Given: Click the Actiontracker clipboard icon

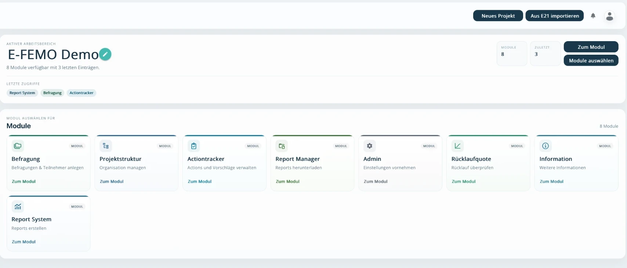Looking at the screenshot, I should 194,146.
